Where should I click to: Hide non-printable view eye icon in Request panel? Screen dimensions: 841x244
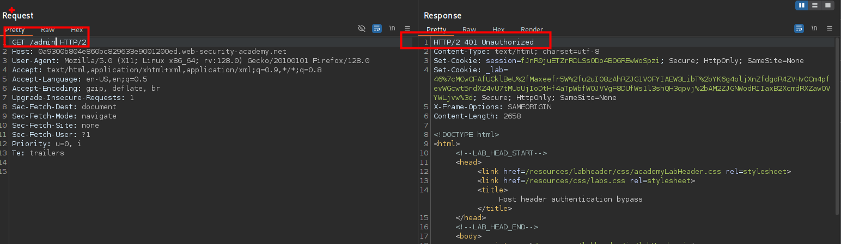pyautogui.click(x=362, y=28)
